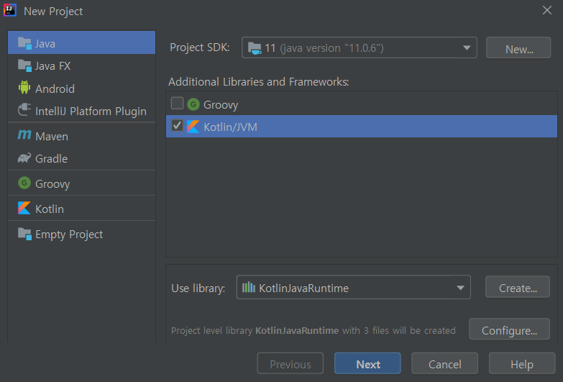
Task: Click the IntelliJ IDEA logo in title bar
Action: point(9,10)
